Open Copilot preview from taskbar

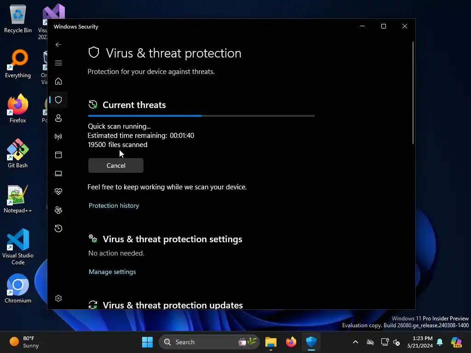[x=456, y=342]
